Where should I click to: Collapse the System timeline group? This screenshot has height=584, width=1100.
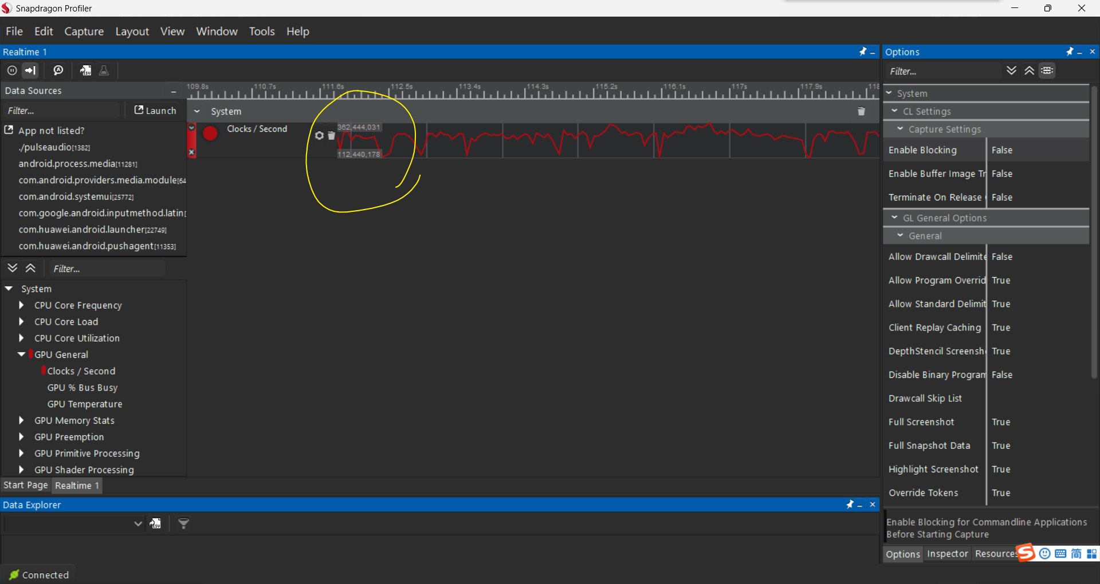197,111
